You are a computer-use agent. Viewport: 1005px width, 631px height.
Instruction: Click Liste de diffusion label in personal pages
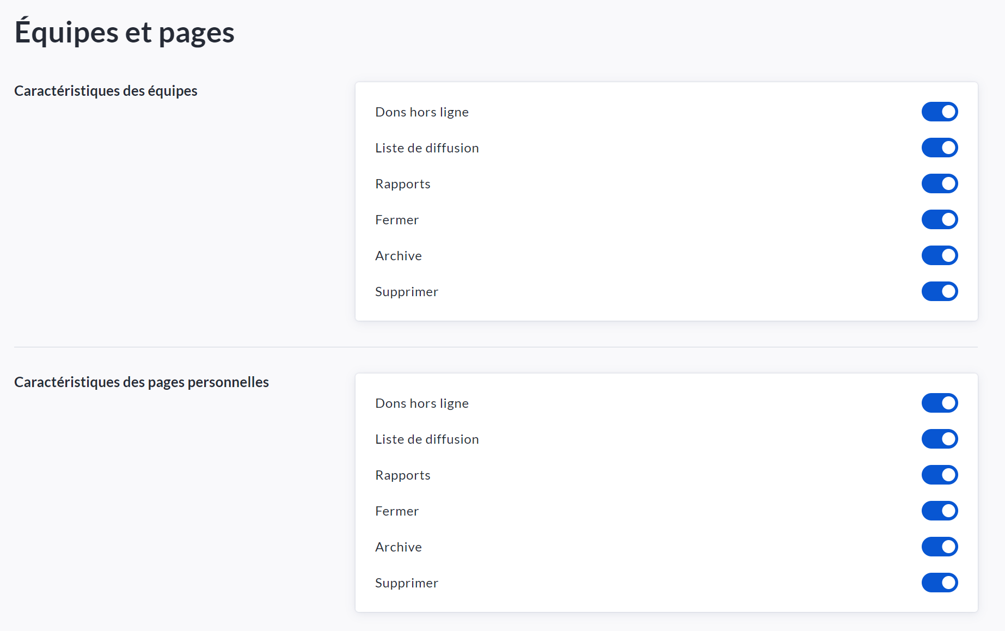(427, 439)
